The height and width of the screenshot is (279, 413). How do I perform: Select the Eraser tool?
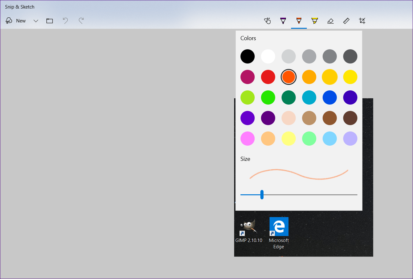pyautogui.click(x=331, y=21)
